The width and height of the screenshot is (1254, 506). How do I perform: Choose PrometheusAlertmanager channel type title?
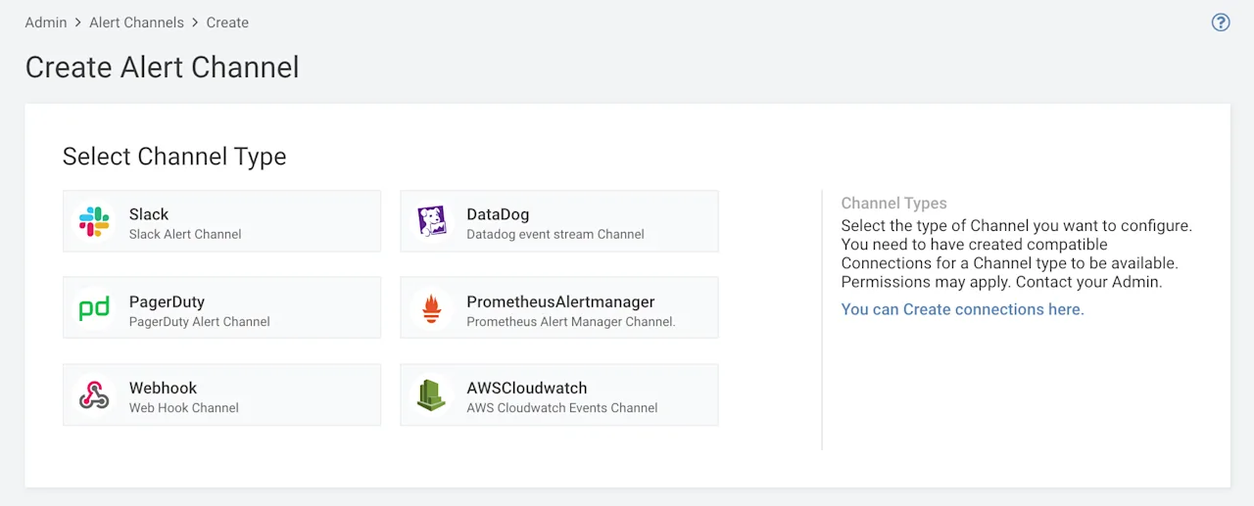(x=560, y=301)
